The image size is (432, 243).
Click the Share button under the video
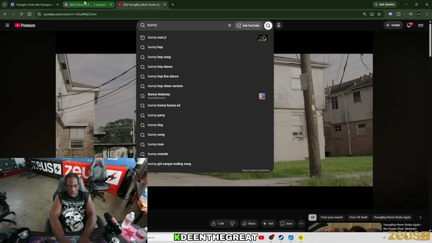coord(249,223)
